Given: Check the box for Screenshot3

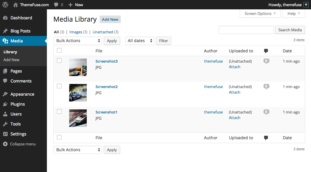Looking at the screenshot, I should [59, 61].
